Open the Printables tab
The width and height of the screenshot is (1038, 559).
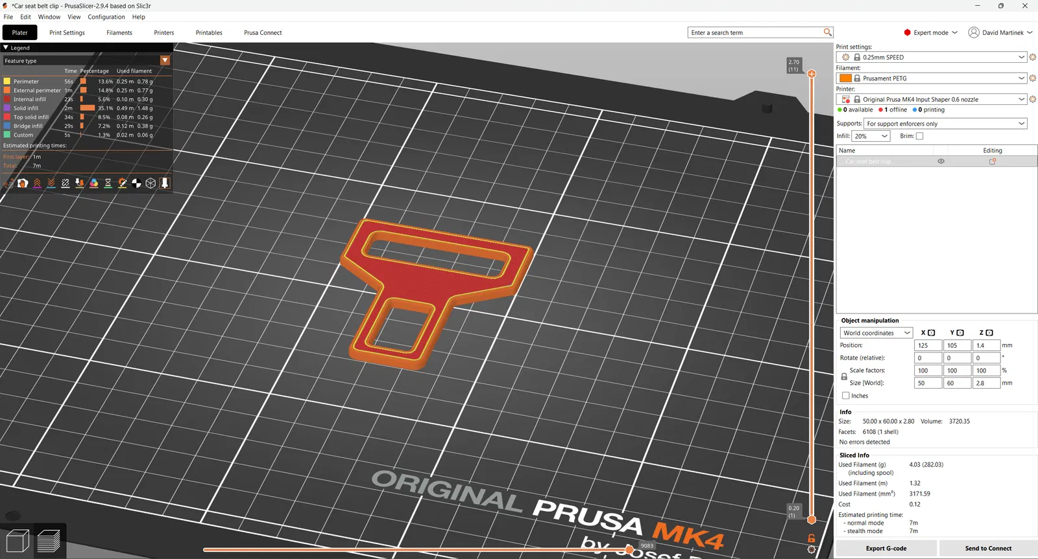[209, 32]
